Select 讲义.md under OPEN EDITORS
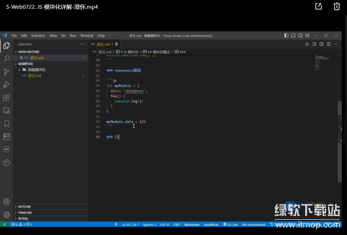This screenshot has width=347, height=235. tap(51, 58)
